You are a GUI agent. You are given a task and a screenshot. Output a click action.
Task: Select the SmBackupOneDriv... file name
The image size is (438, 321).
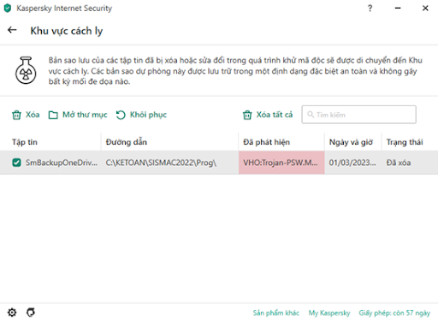click(62, 163)
